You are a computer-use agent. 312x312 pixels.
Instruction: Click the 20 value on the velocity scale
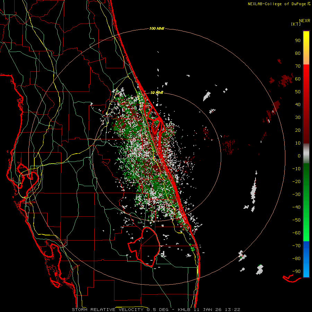298,130
